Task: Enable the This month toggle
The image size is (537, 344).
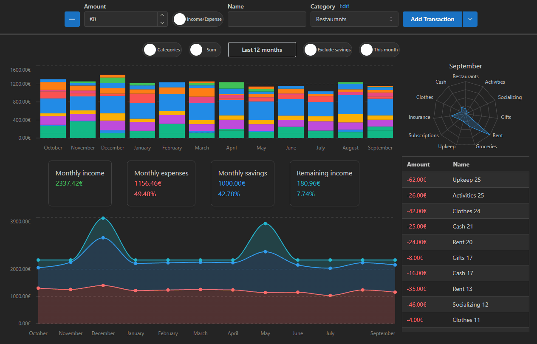Action: click(366, 50)
